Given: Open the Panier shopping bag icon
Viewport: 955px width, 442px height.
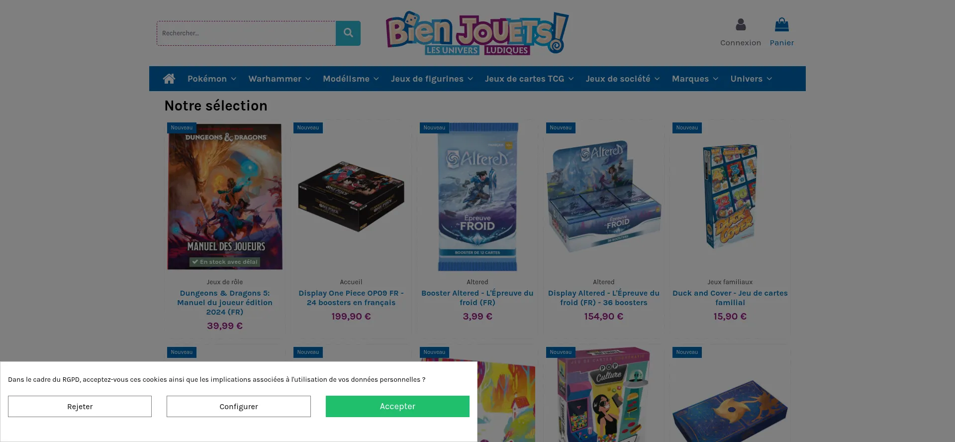Looking at the screenshot, I should (782, 24).
